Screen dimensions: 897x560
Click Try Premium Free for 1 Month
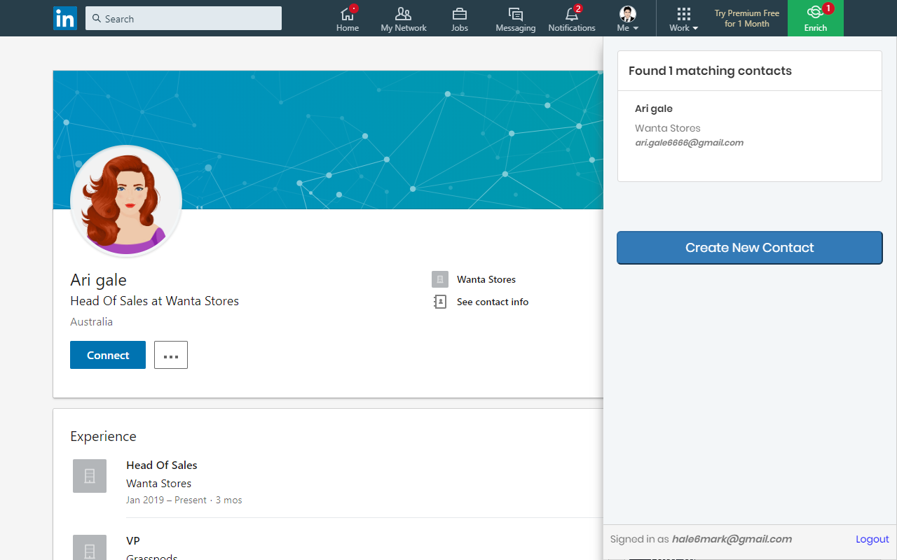point(746,18)
